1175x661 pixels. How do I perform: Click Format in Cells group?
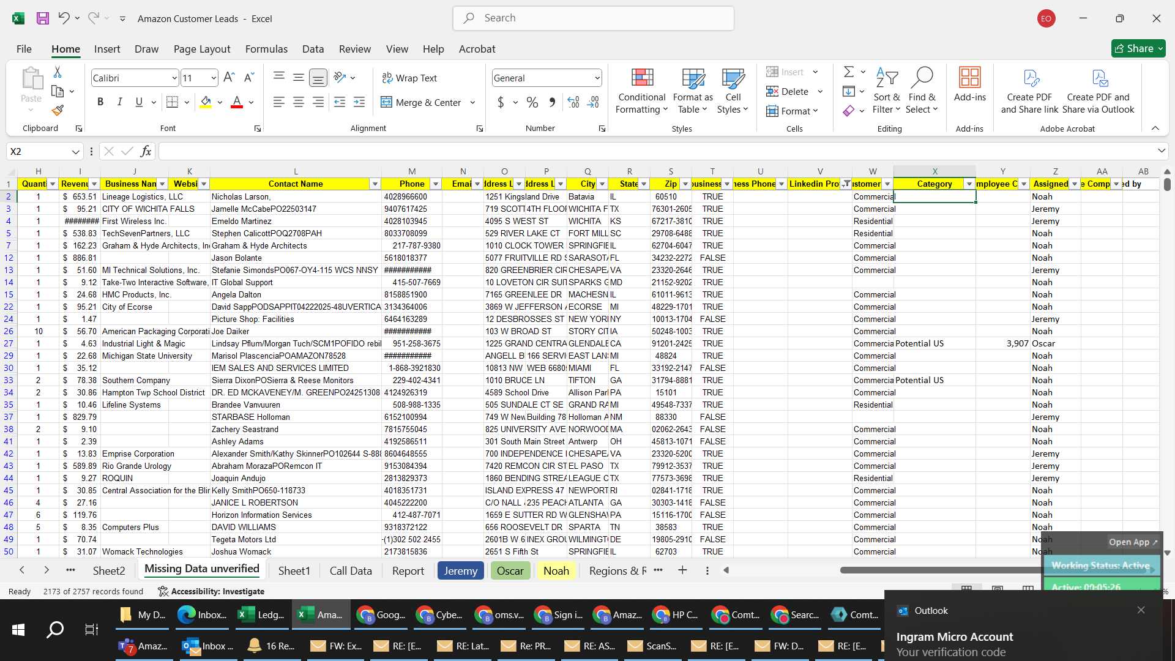[792, 111]
